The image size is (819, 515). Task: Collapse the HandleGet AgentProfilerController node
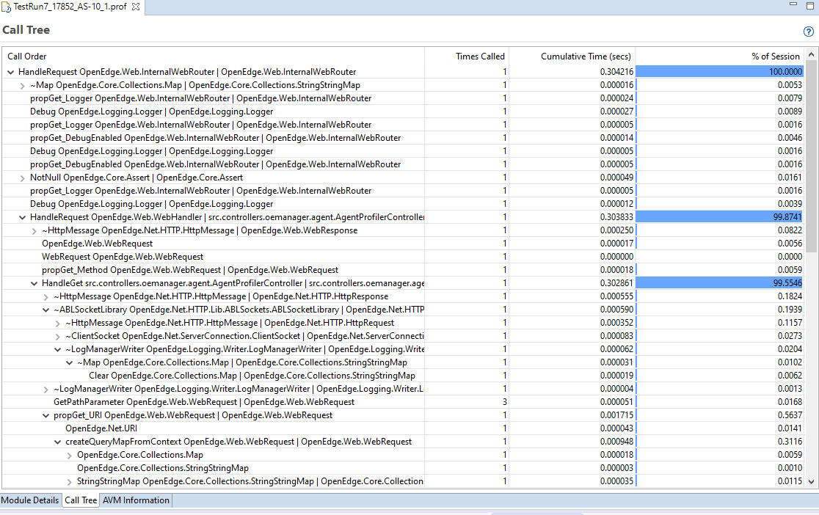pyautogui.click(x=34, y=283)
